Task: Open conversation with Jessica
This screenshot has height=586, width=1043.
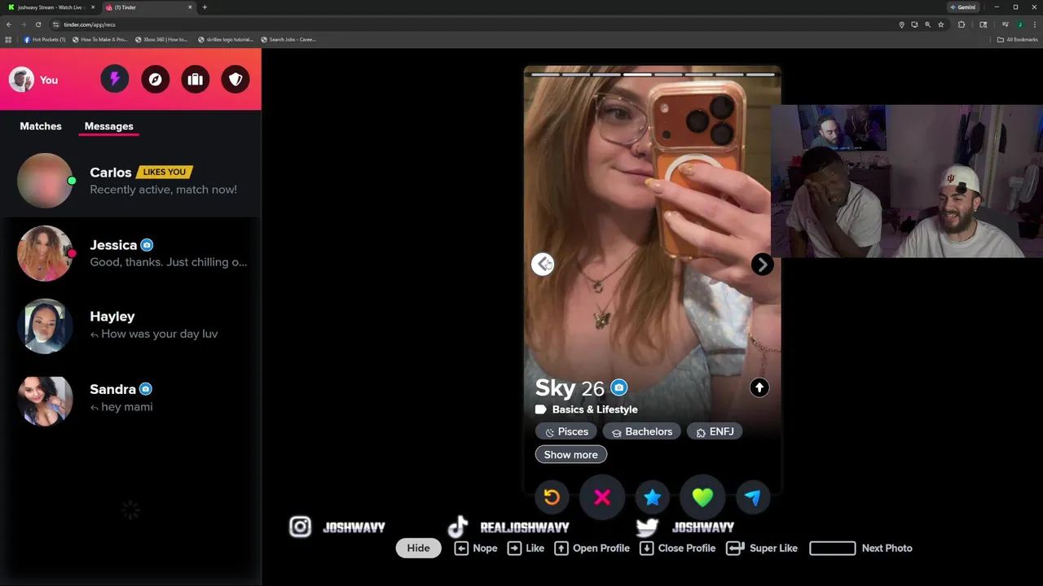Action: click(x=130, y=253)
